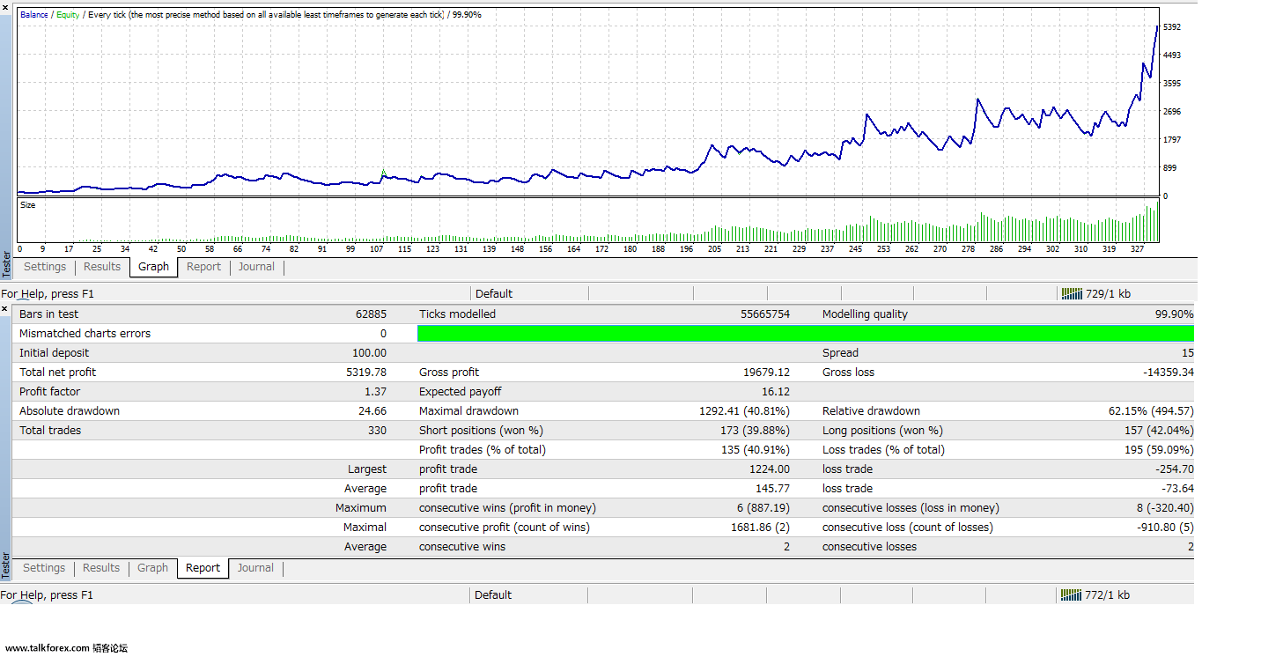Select Maximal drawdown value 1292.41 (40.81%)

click(x=744, y=411)
